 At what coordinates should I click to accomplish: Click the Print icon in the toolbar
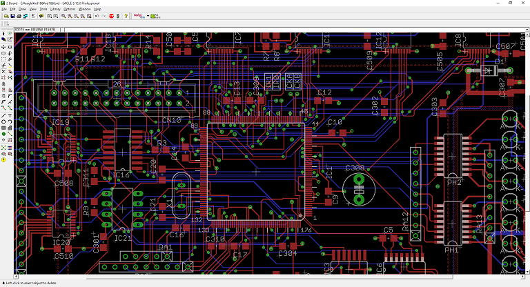coord(17,15)
